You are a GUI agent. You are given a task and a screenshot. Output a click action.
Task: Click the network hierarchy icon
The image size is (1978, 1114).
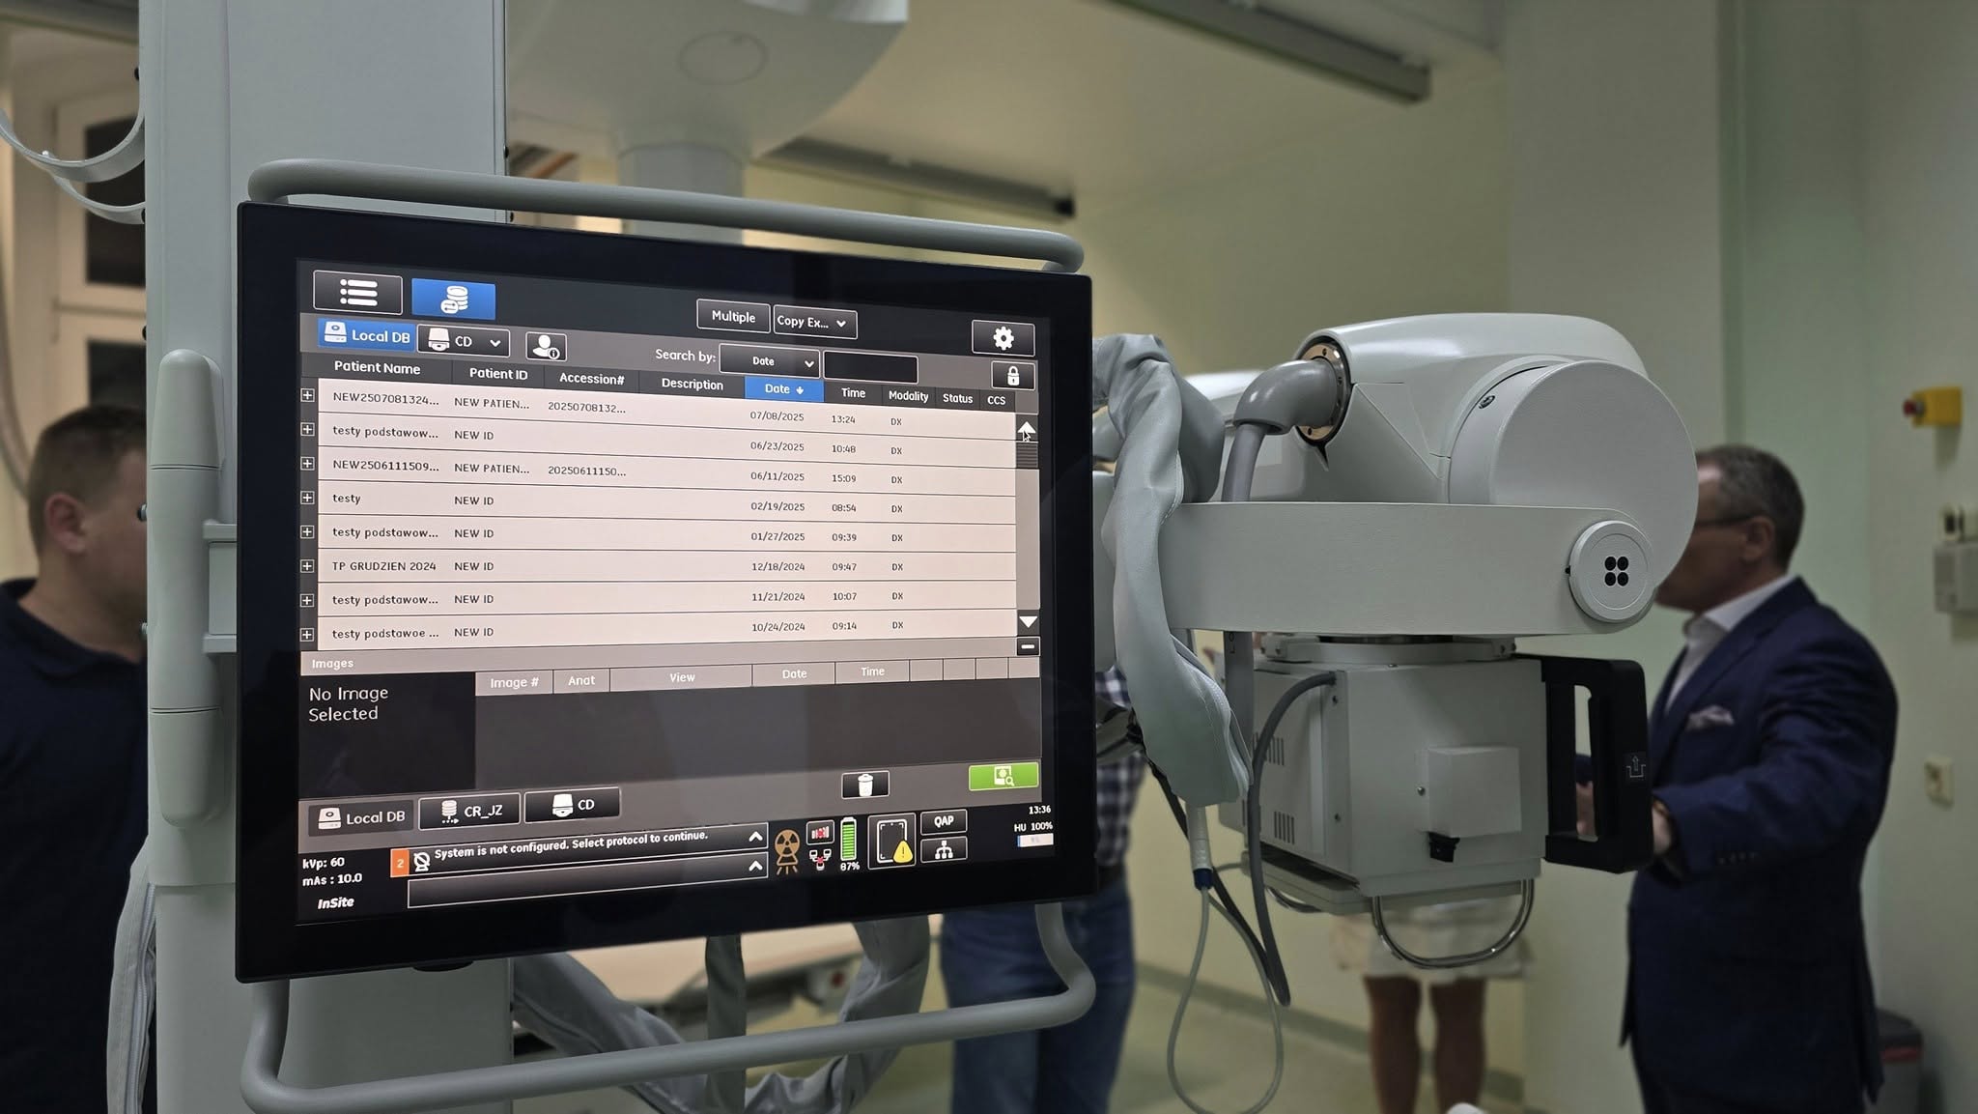click(944, 850)
